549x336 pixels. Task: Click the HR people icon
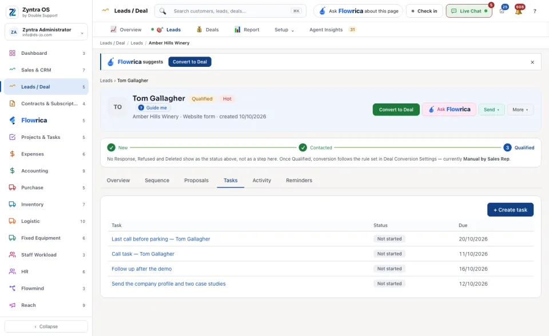[x=12, y=271]
